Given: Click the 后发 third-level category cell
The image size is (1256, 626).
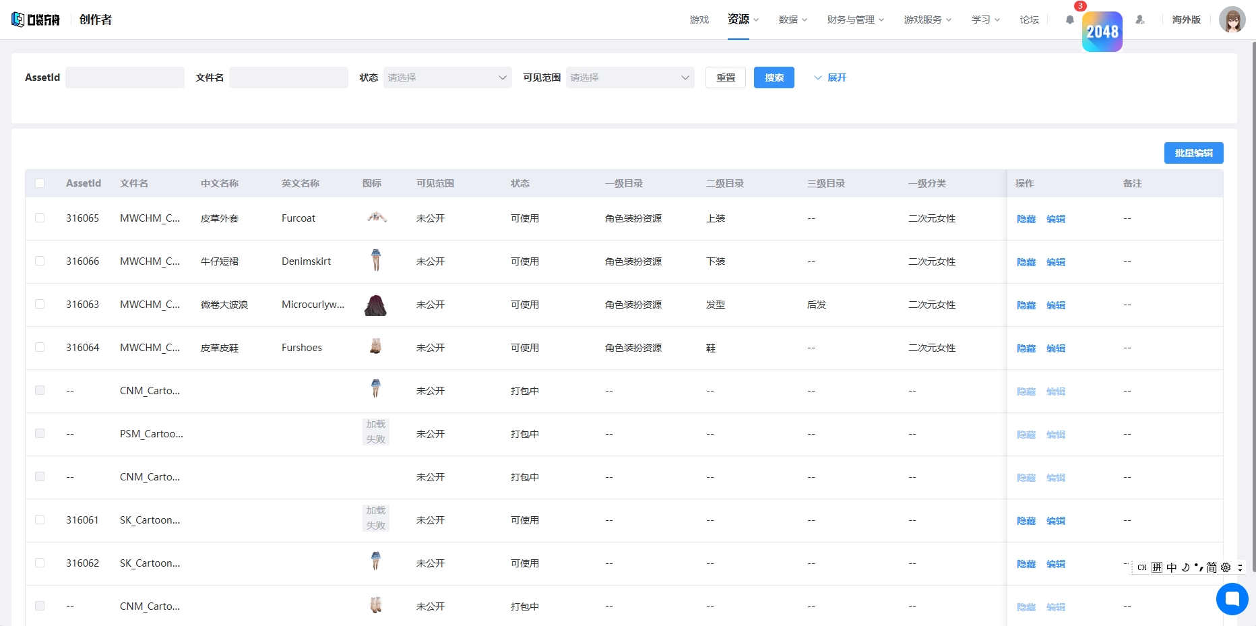Looking at the screenshot, I should coord(817,305).
